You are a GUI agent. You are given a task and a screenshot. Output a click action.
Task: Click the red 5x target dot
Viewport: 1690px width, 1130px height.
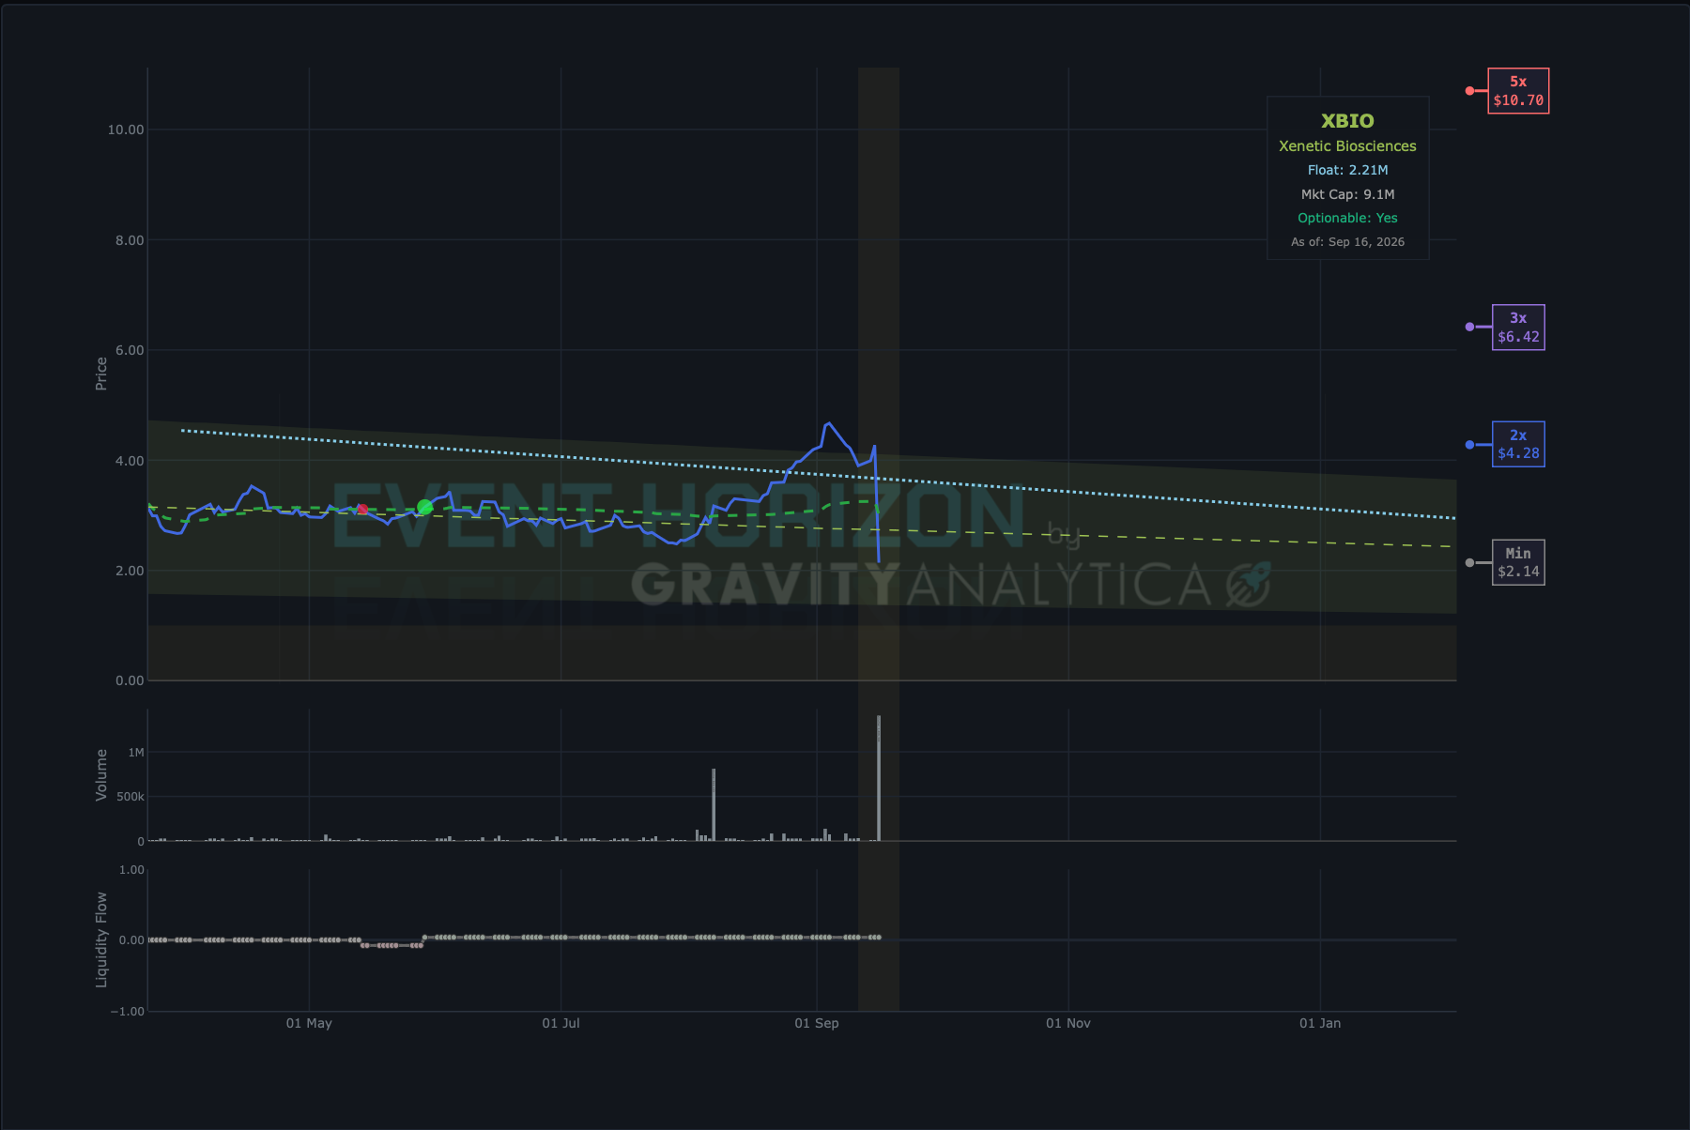[1469, 91]
